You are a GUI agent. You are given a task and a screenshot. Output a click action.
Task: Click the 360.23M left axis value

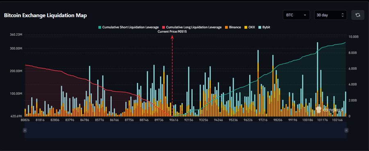[16, 34]
